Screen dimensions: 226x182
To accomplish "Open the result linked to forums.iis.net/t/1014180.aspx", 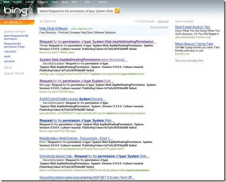I will click(x=77, y=81).
